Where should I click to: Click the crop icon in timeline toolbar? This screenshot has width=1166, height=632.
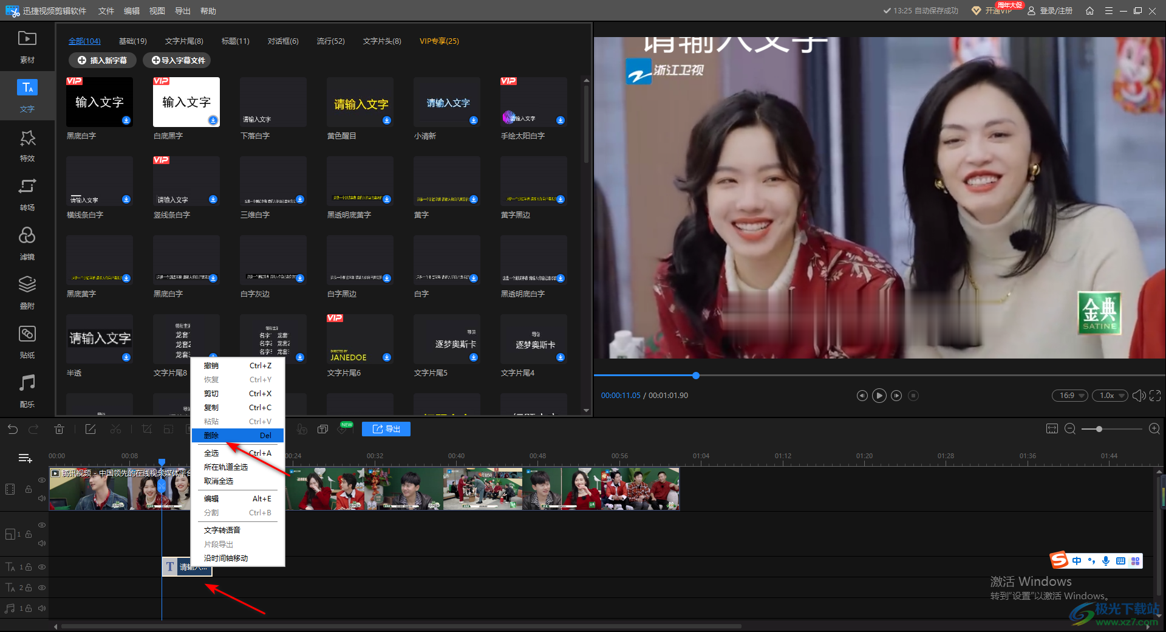click(x=146, y=429)
